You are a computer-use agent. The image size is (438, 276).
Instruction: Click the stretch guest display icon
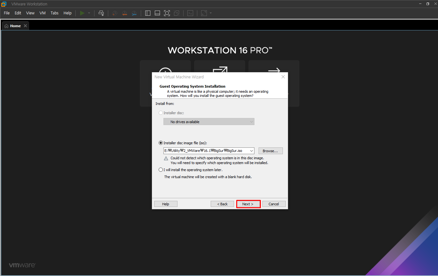[x=204, y=13]
